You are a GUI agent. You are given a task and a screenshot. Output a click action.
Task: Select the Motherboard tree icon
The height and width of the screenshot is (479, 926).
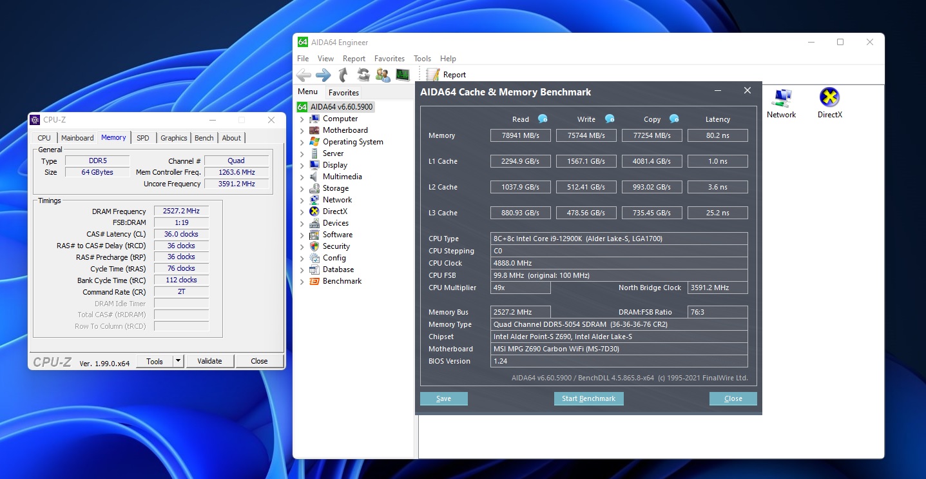point(314,130)
